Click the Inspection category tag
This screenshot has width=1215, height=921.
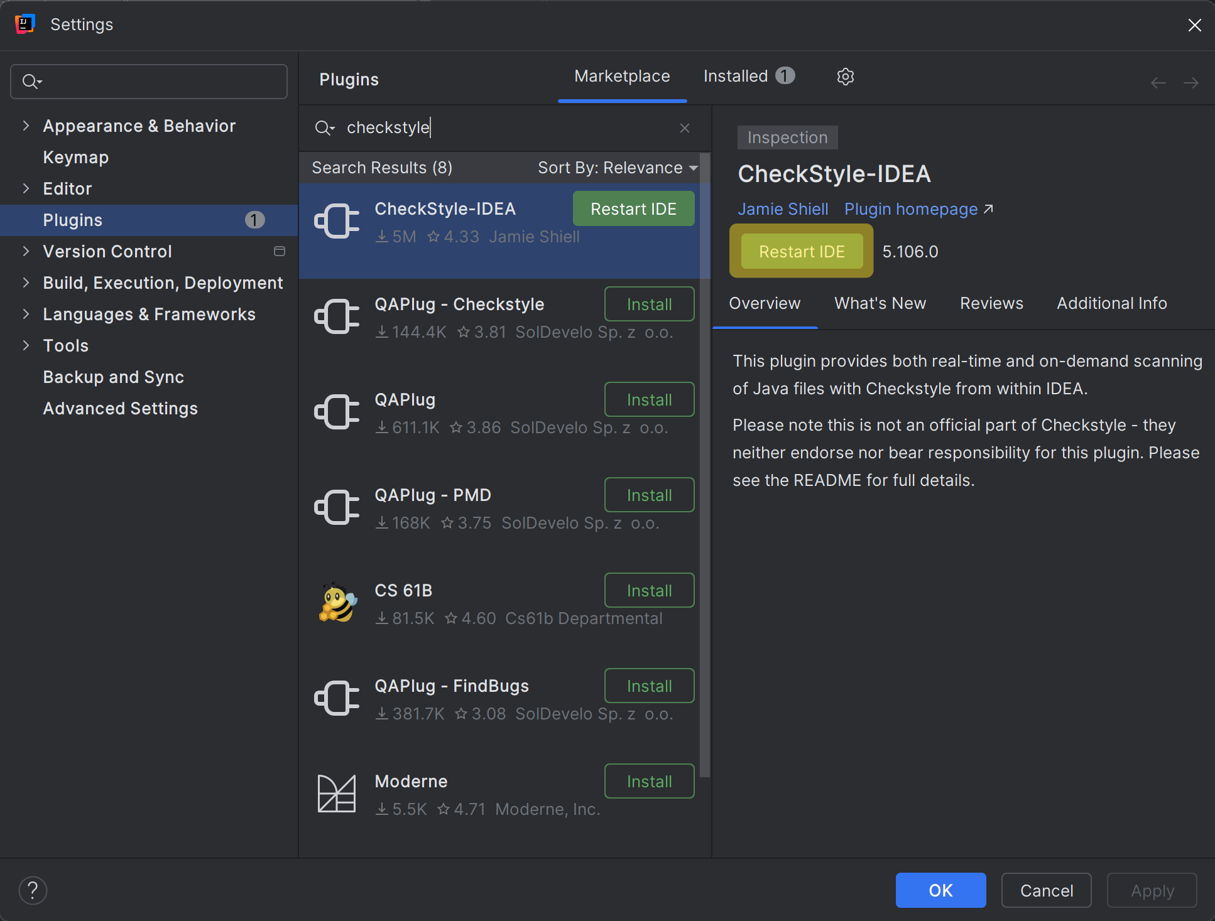tap(787, 137)
